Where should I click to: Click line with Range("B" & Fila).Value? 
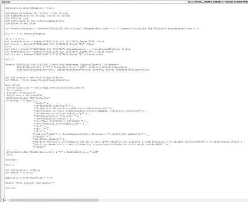click(54, 54)
